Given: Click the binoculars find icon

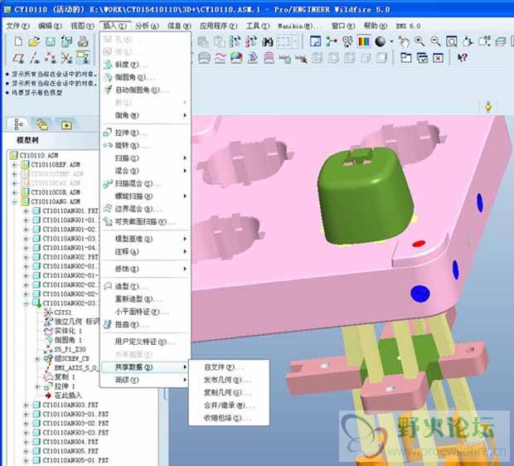Looking at the screenshot, I should tap(268, 41).
